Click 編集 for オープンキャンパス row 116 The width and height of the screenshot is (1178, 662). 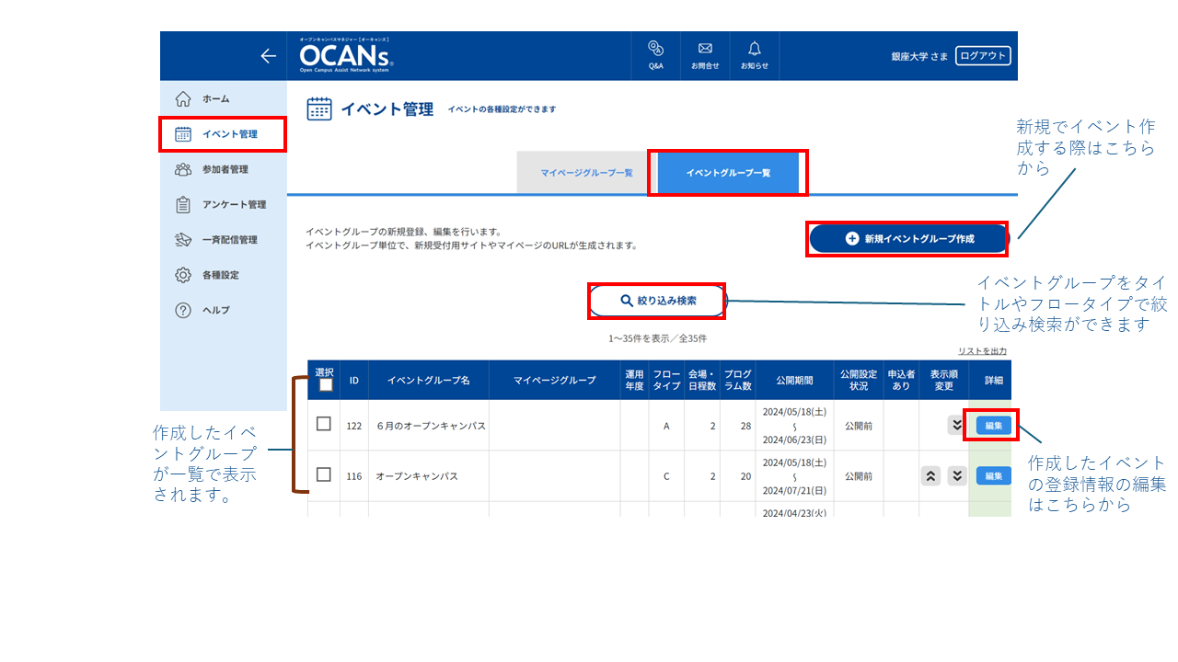pos(994,475)
